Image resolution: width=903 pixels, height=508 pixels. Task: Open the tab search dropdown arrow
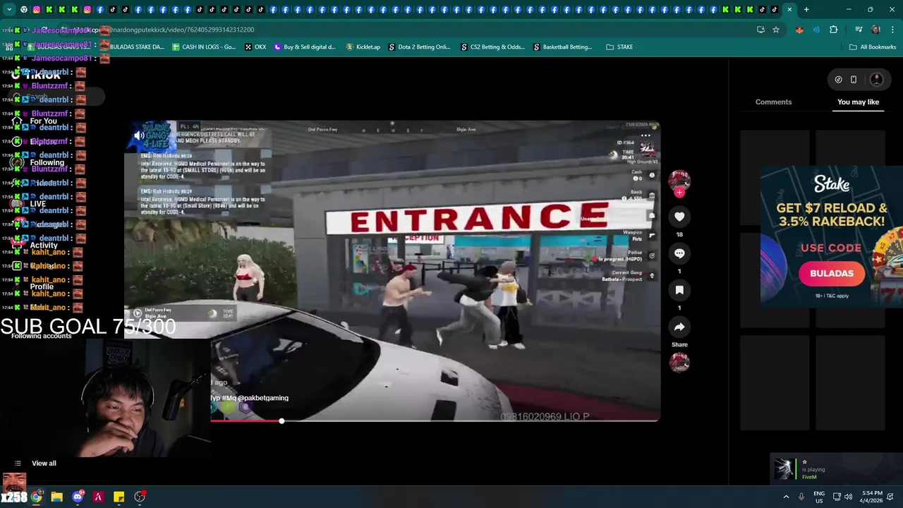point(9,10)
